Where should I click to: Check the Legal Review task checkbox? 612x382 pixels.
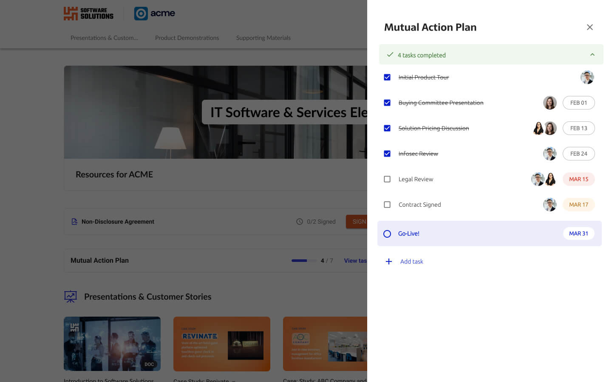387,179
